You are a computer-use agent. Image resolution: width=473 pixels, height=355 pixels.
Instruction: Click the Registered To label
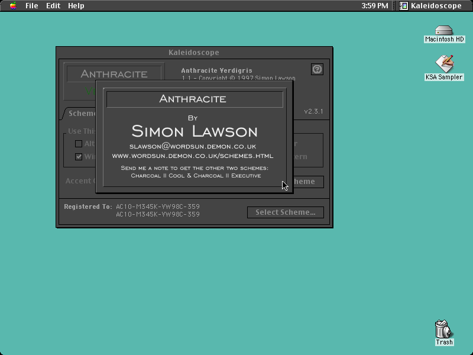(x=88, y=206)
